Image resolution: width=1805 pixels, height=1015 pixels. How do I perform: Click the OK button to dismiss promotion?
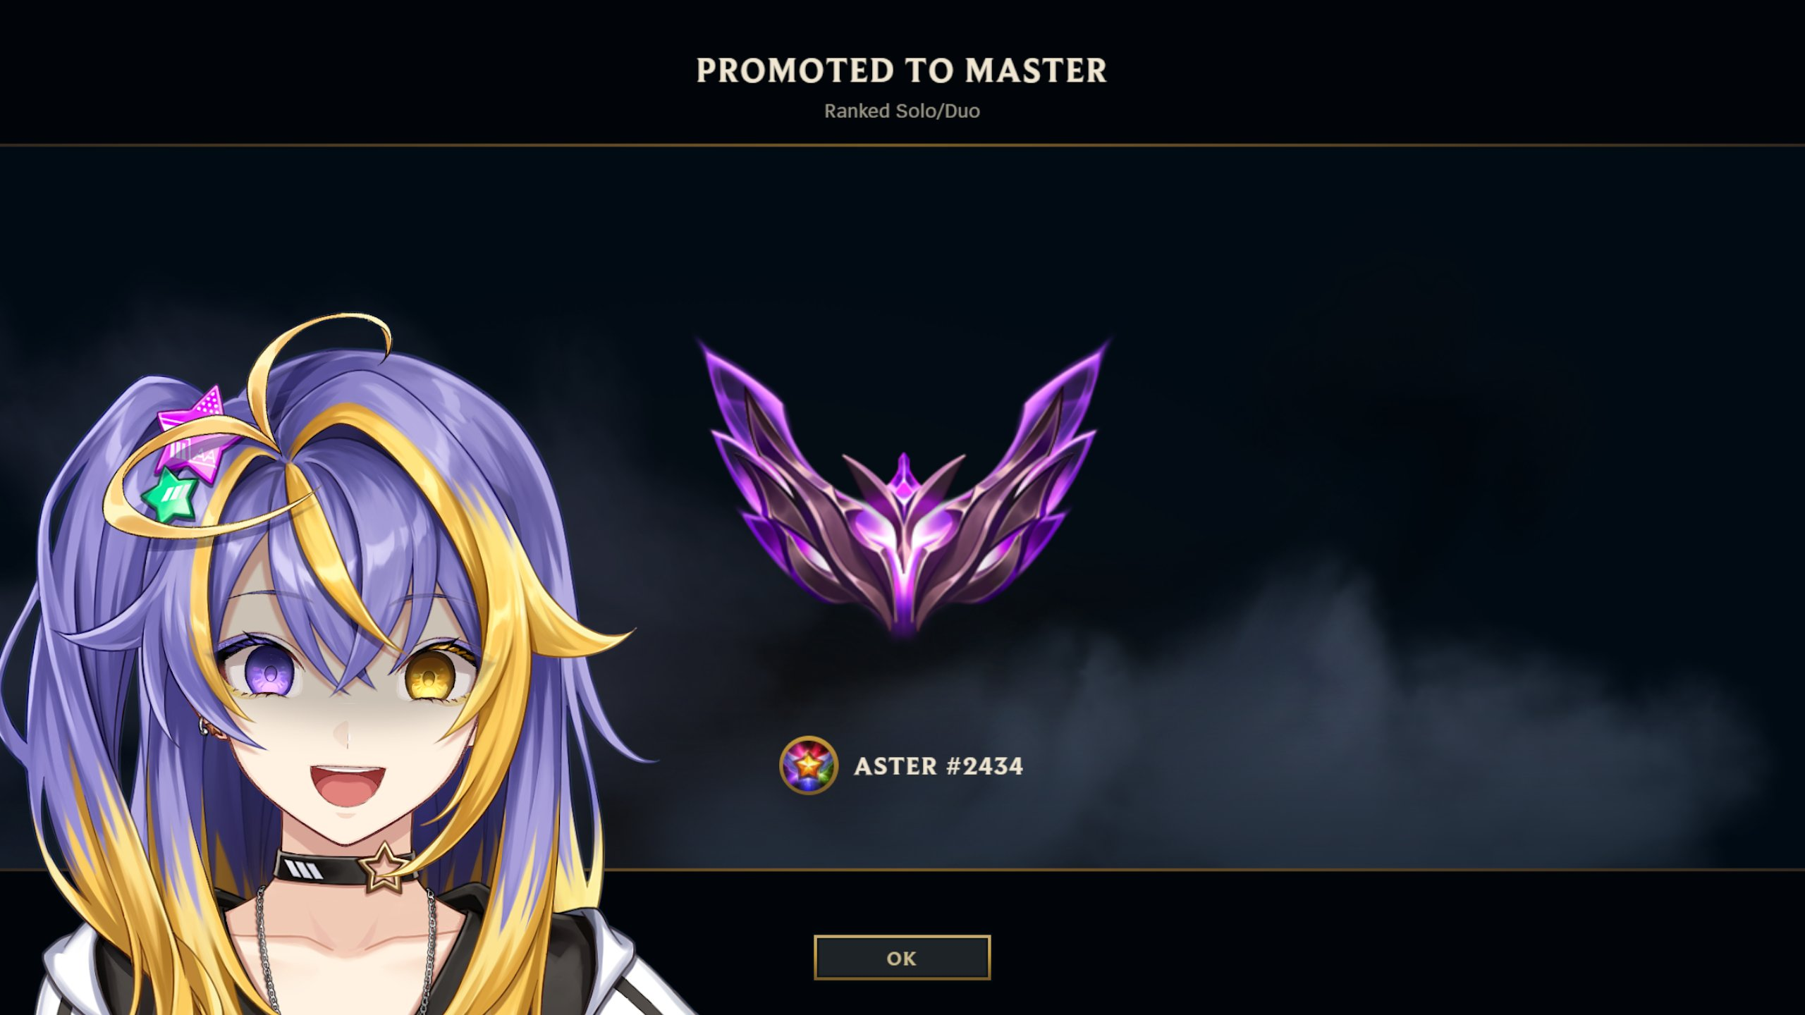click(902, 957)
